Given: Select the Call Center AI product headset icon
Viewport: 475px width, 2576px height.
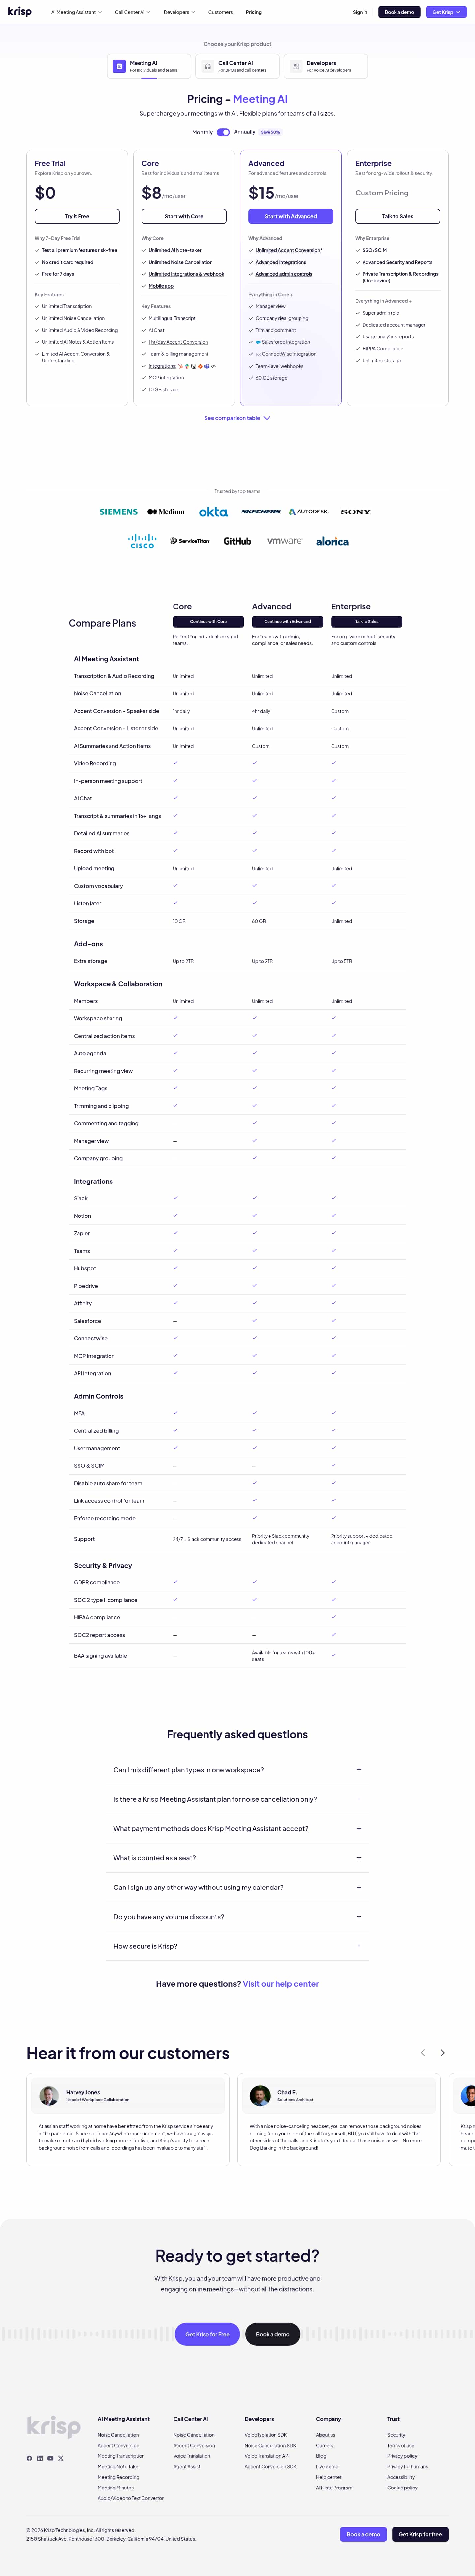Looking at the screenshot, I should [x=207, y=66].
